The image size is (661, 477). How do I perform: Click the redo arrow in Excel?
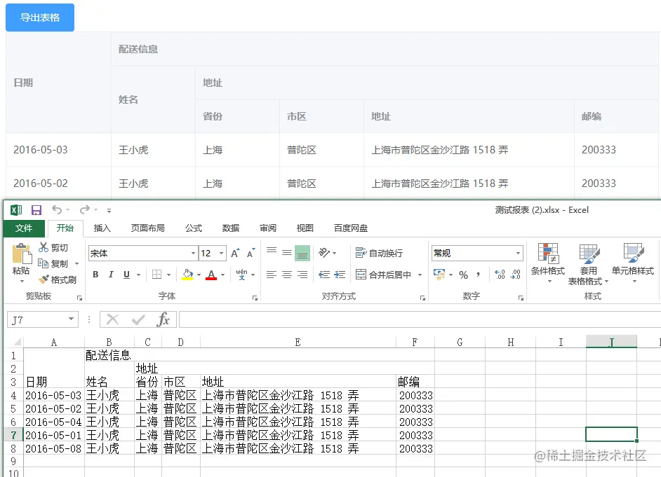(85, 209)
